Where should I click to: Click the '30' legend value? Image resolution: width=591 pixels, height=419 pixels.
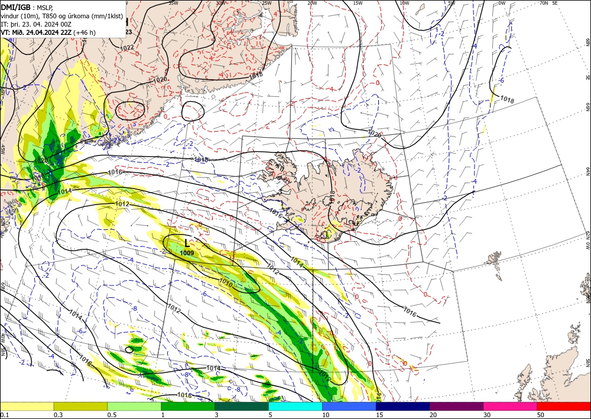[x=488, y=415]
